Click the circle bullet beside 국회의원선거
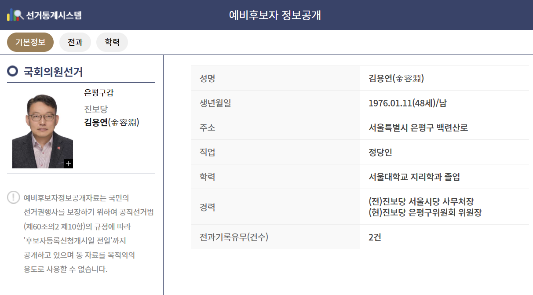This screenshot has width=533, height=295. (13, 71)
